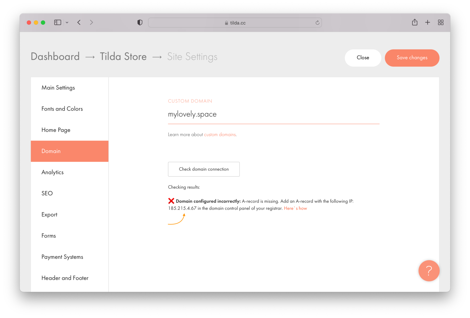This screenshot has height=318, width=470.
Task: Switch to the Analytics settings section
Action: [x=52, y=172]
